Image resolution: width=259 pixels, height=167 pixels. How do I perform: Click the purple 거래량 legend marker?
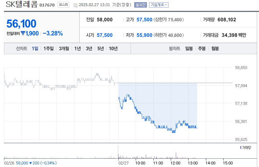coord(241,147)
